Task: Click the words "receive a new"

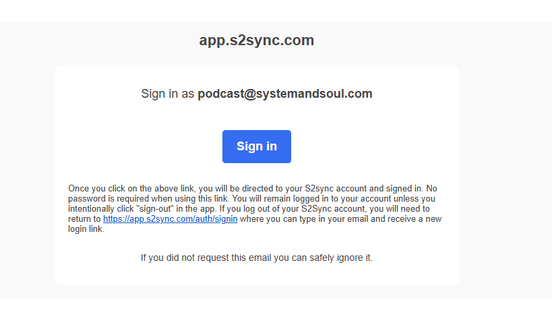Action: [x=415, y=219]
